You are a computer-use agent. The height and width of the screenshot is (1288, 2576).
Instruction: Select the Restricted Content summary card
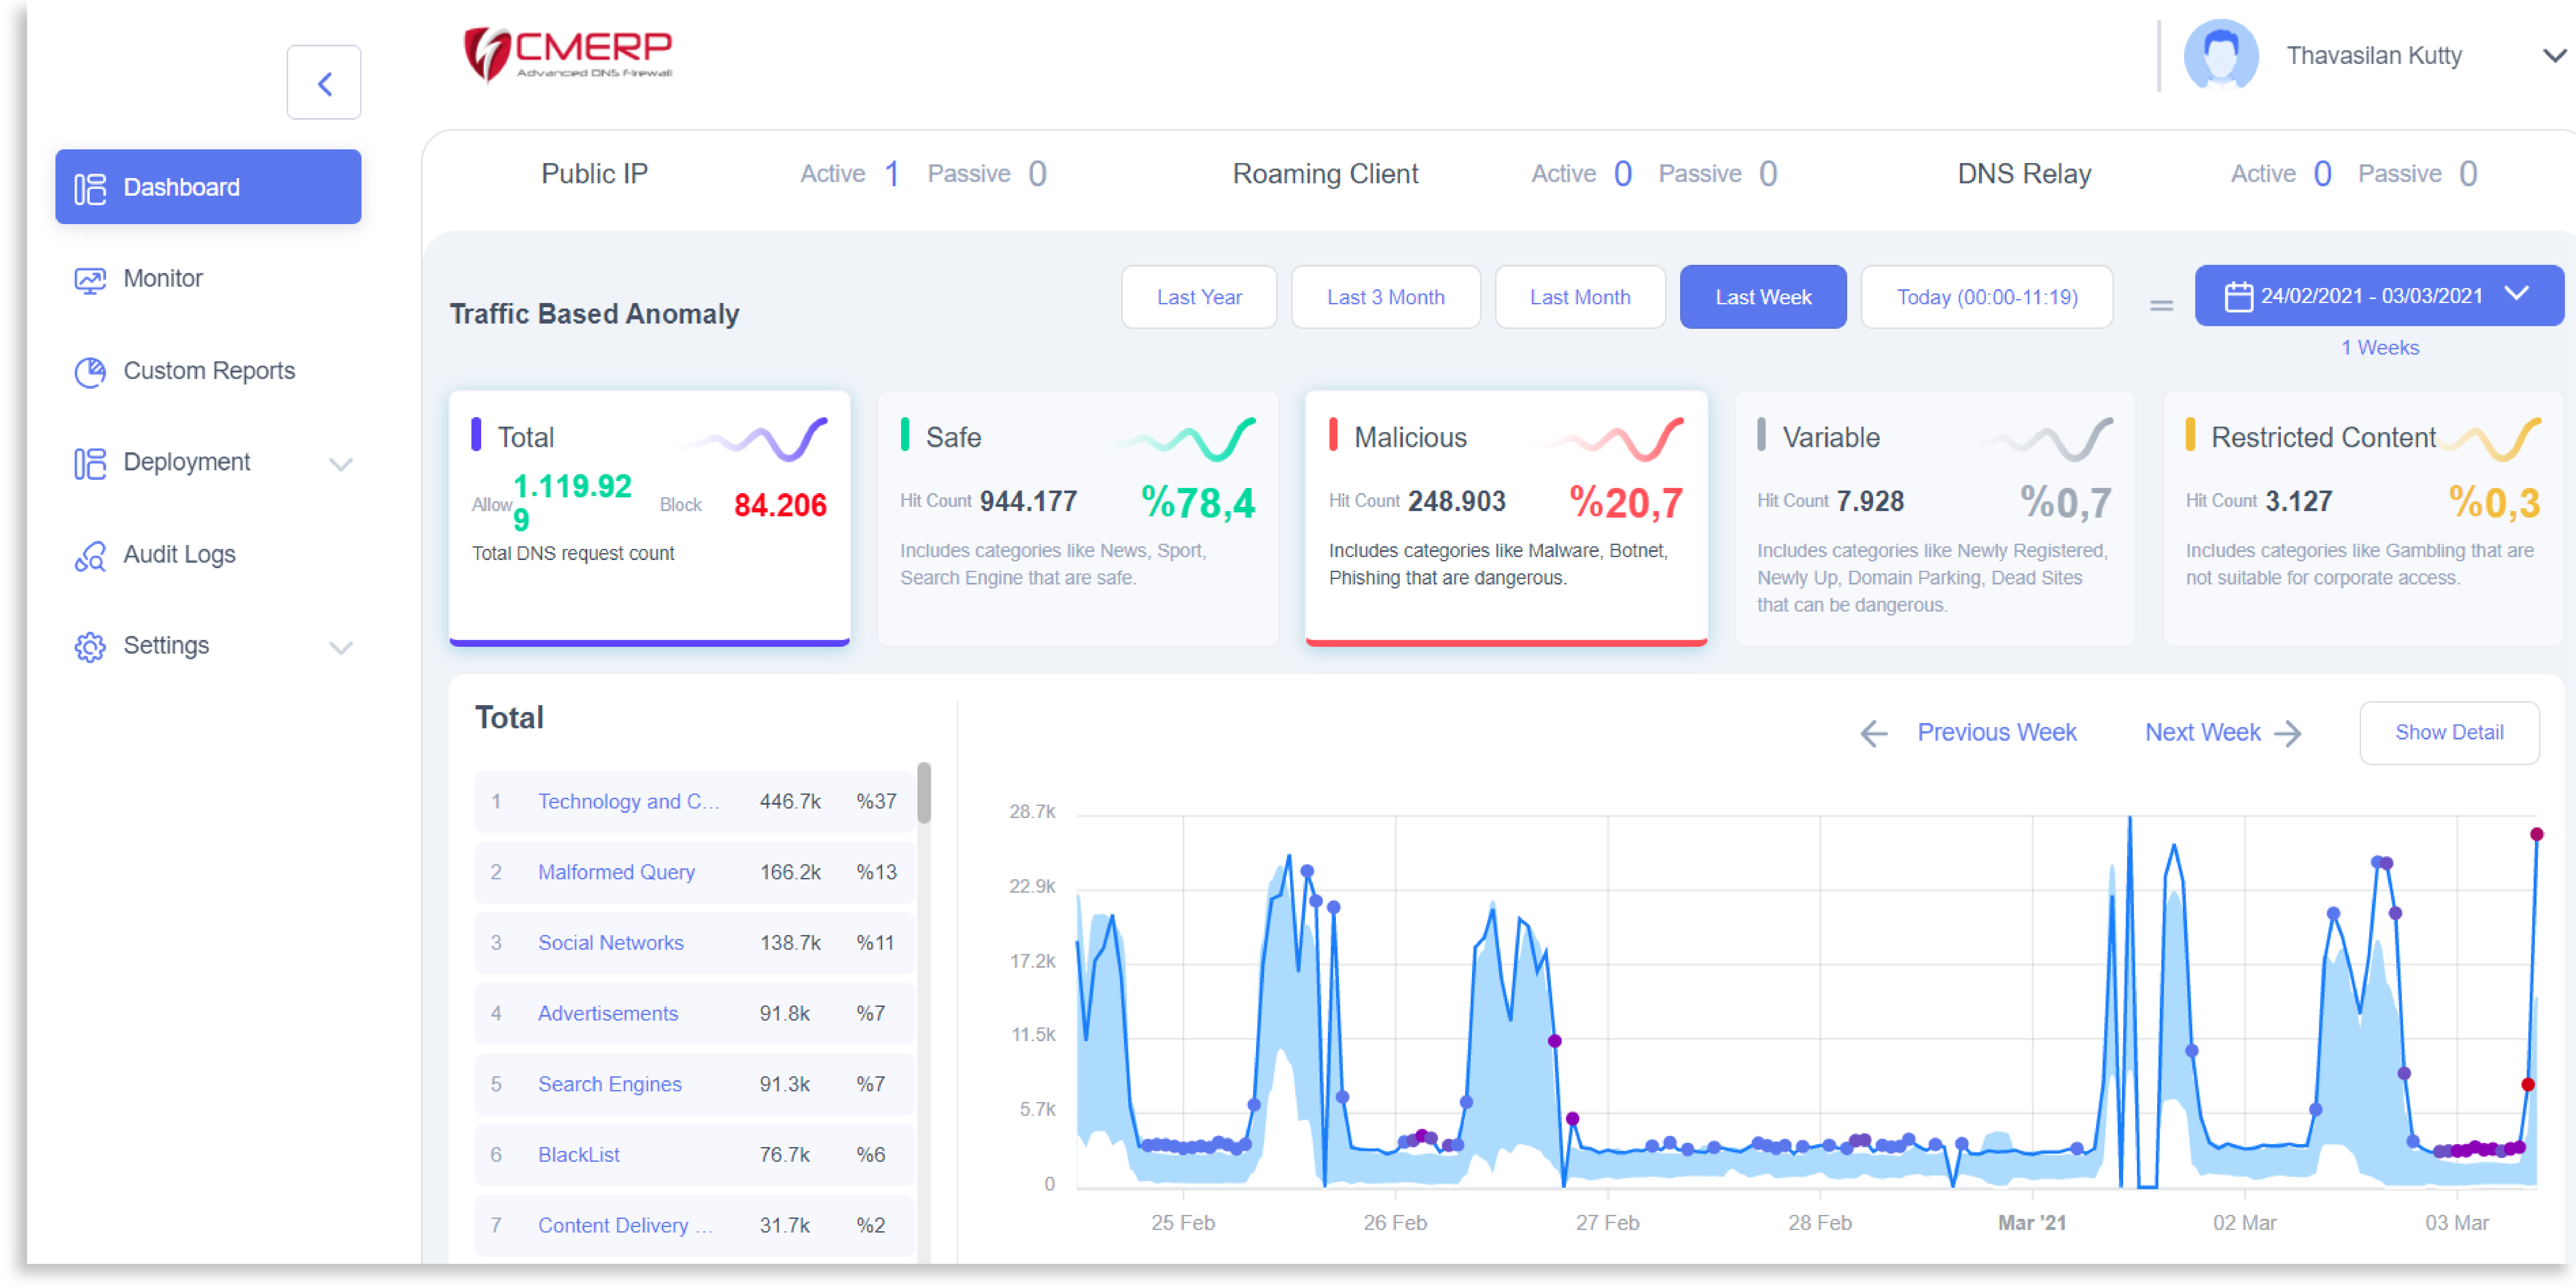(2363, 518)
